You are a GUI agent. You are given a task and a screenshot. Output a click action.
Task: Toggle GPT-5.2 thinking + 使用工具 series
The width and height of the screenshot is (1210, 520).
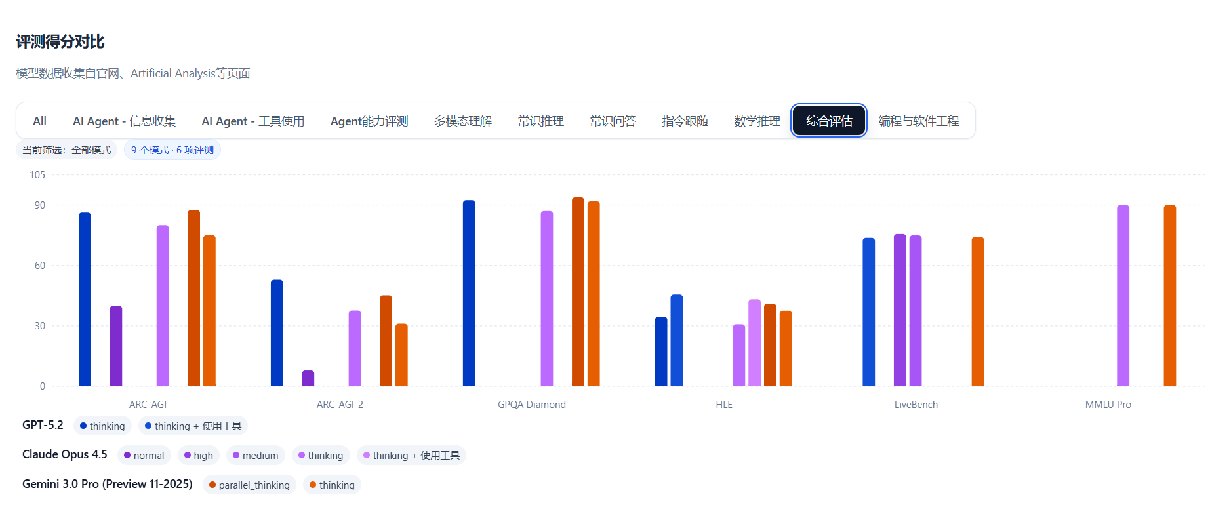(x=193, y=426)
